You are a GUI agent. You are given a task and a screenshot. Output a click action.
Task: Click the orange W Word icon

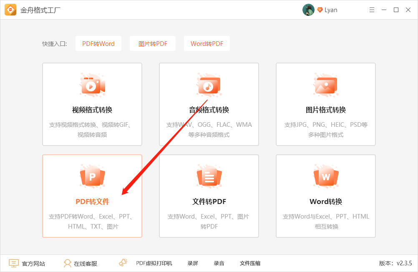coord(326,176)
